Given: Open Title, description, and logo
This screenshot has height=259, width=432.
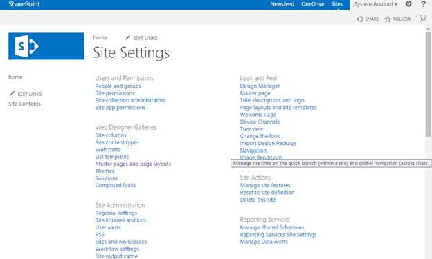Looking at the screenshot, I should pos(272,100).
